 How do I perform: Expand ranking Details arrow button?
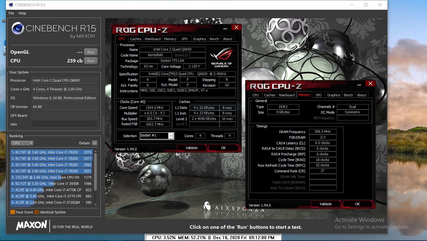click(95, 143)
